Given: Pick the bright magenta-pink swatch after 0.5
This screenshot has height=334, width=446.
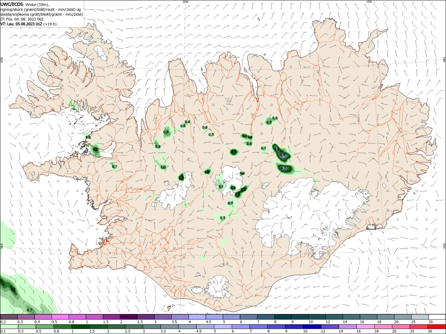Looking at the screenshot, I should [60, 317].
